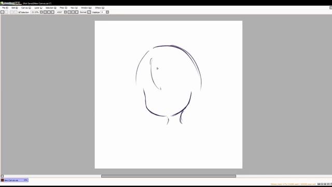
Task: Click the flip view icon next to Normal
Action: (x=89, y=12)
